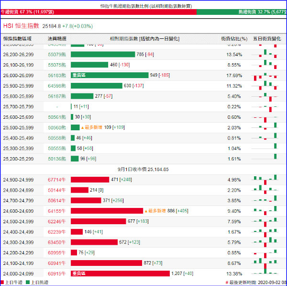Open bear certificate link 56183熊
Screen dimensions: 287x286
point(57,75)
